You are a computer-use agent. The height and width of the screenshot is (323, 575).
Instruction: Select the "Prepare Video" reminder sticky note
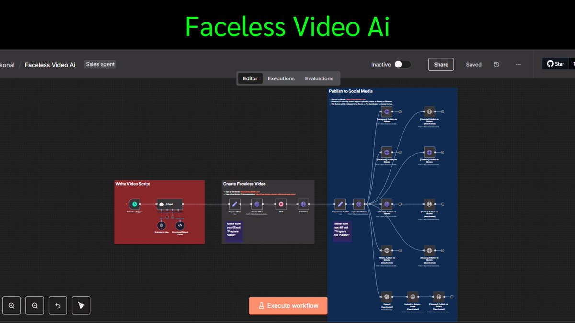tap(234, 231)
